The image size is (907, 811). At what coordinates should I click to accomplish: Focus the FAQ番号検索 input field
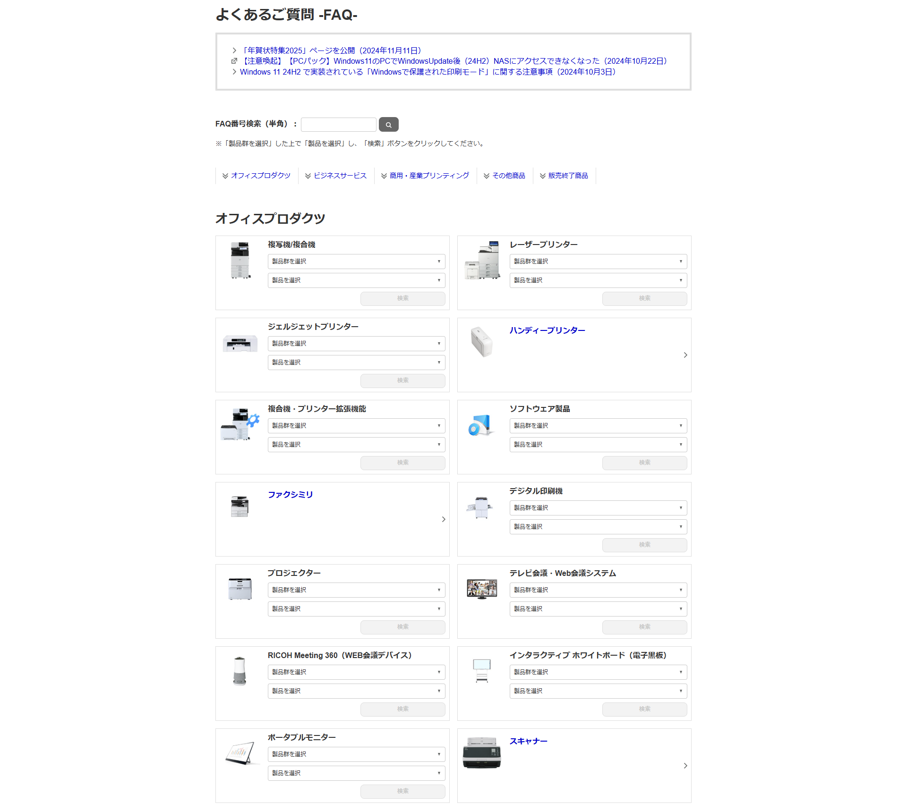point(338,125)
